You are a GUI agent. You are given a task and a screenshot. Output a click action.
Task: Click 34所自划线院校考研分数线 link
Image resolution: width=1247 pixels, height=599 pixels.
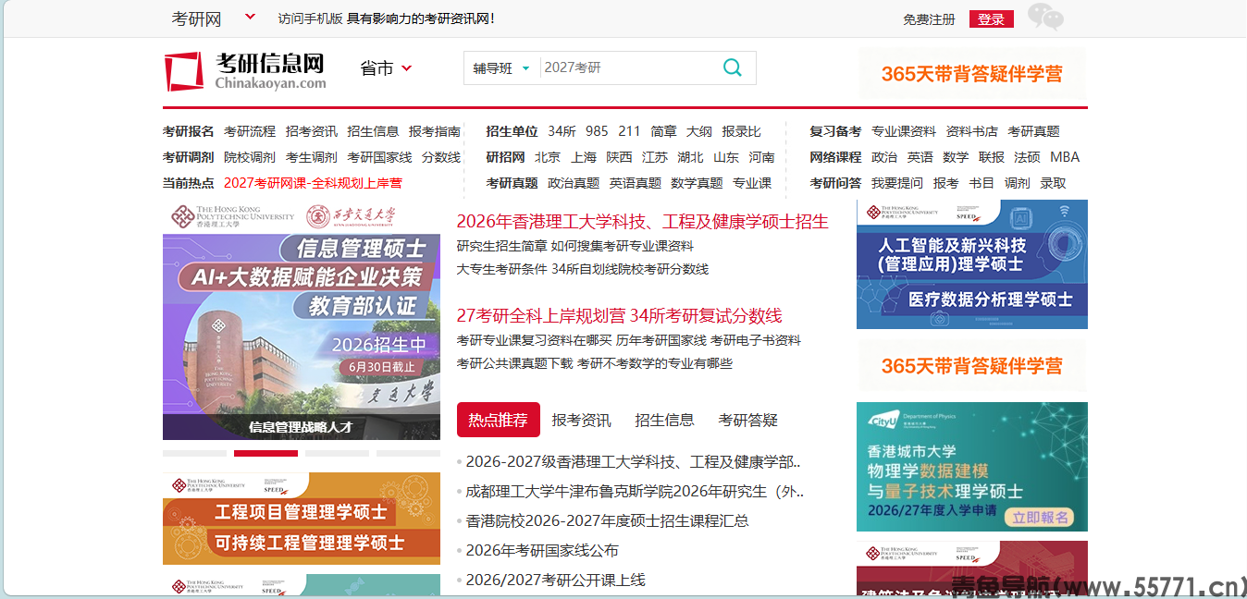click(629, 269)
